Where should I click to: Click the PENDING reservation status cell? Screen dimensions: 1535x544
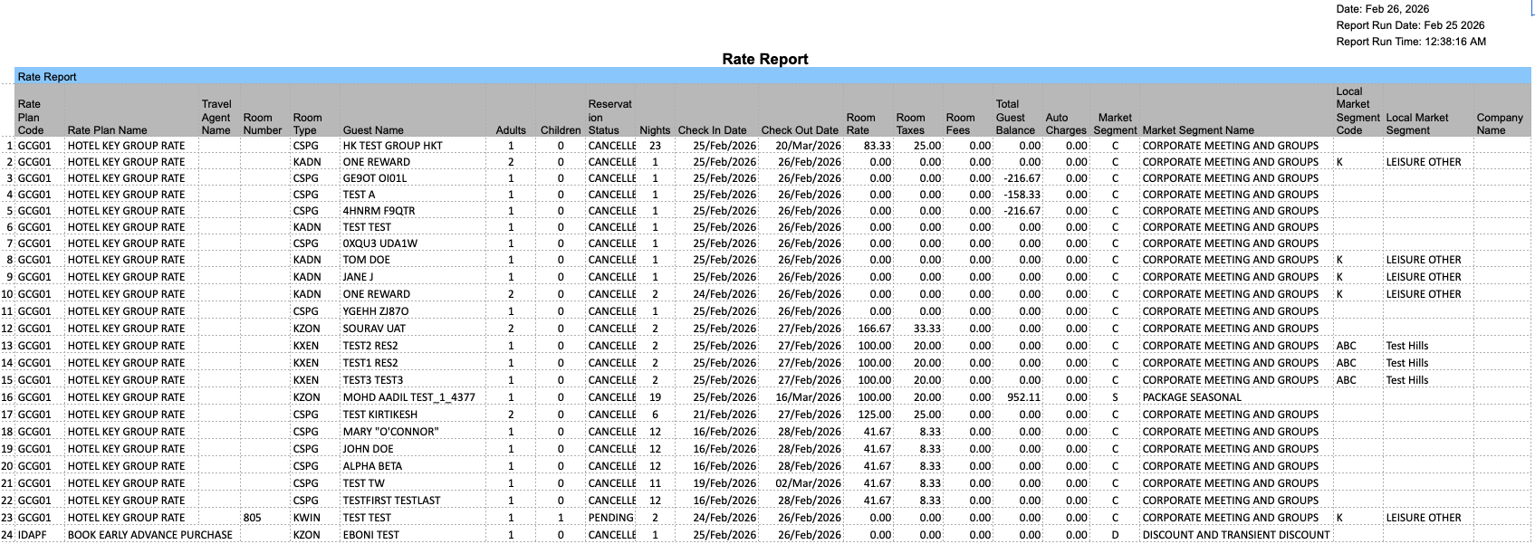click(610, 518)
